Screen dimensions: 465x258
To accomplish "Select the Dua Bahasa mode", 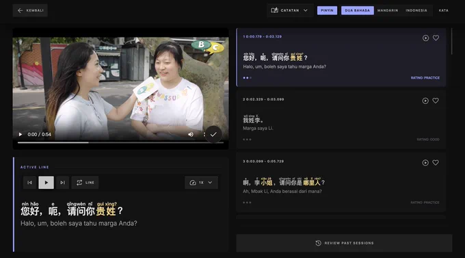I will click(358, 10).
